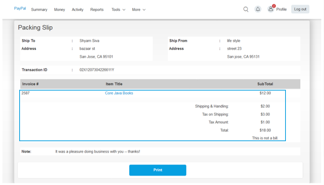Expand the Tools dropdown menu
324x185 pixels.
(118, 10)
